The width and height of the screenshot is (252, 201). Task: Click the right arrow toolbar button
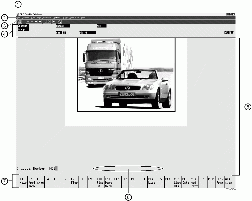pos(40,22)
